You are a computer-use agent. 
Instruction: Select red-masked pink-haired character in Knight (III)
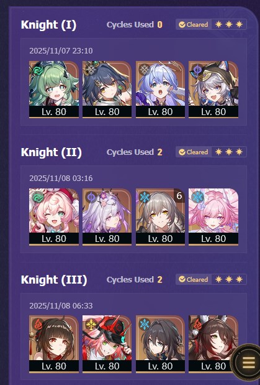tap(107, 344)
